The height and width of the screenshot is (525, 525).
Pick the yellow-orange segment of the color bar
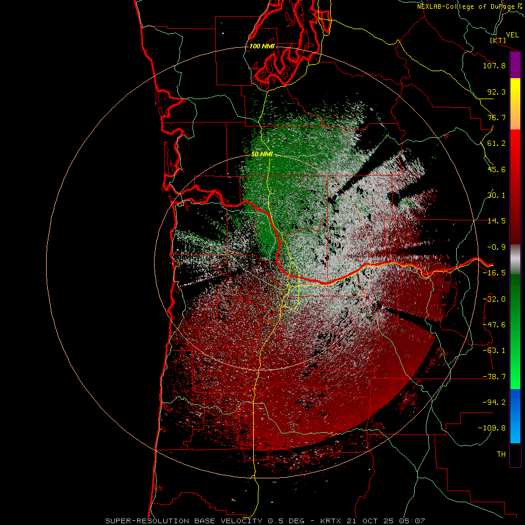click(515, 104)
